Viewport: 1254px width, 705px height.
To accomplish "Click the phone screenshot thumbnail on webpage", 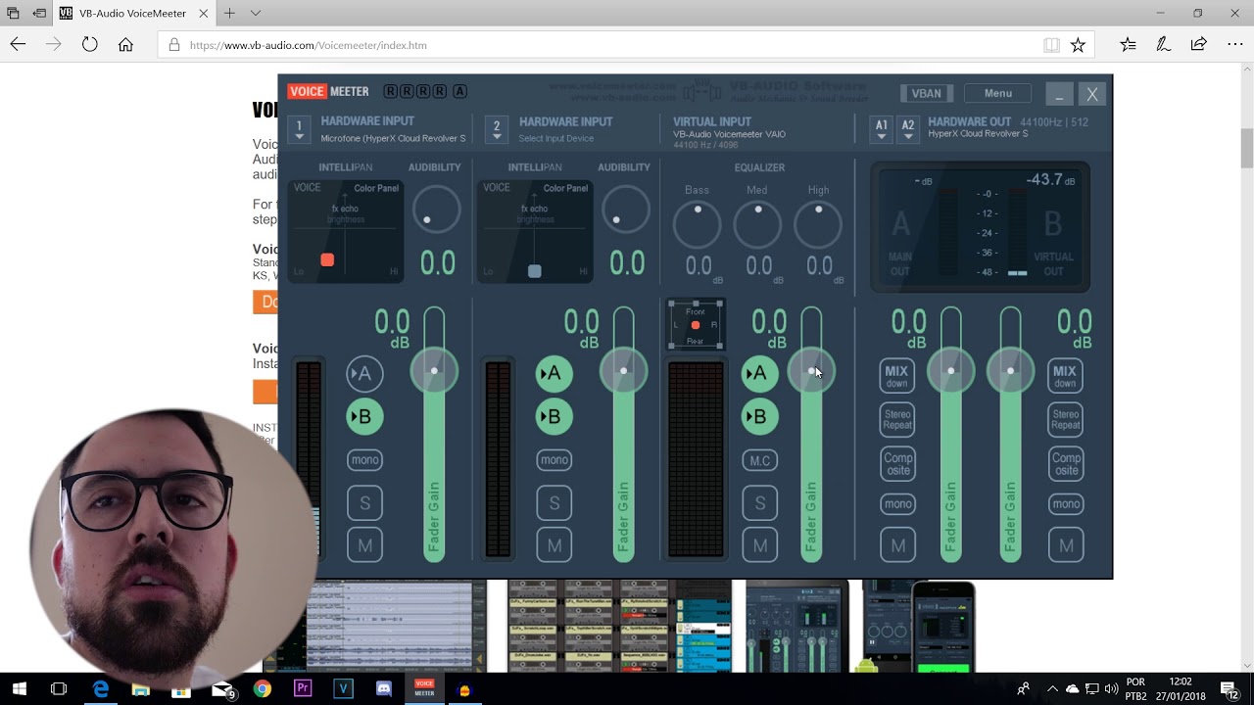I will [943, 627].
